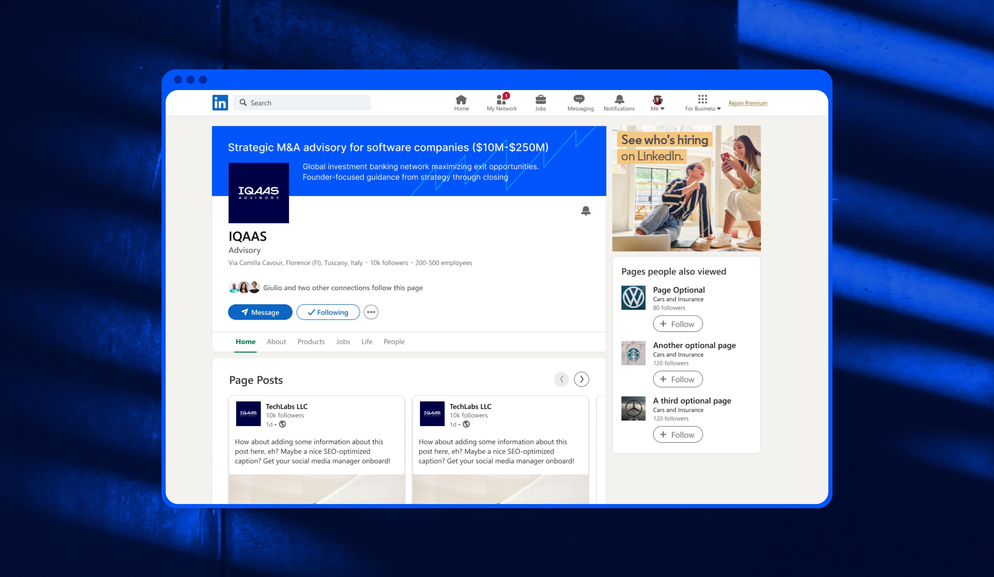Screen dimensions: 994x577
Task: Click the Search input field
Action: [302, 102]
